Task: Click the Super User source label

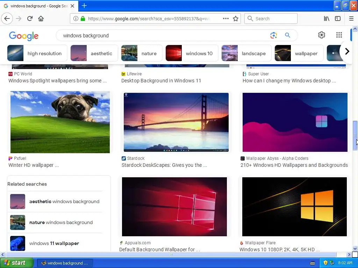Action: 258,74
